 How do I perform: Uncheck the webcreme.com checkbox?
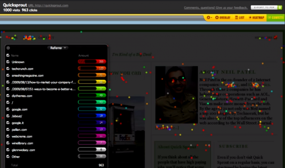tap(8, 136)
